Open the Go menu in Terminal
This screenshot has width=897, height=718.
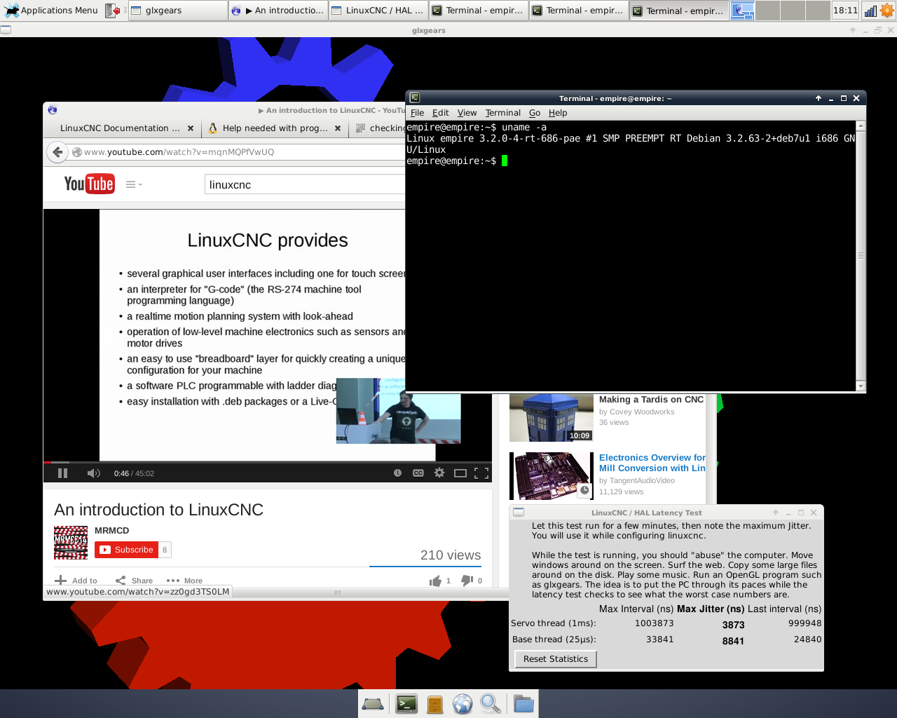pos(535,113)
